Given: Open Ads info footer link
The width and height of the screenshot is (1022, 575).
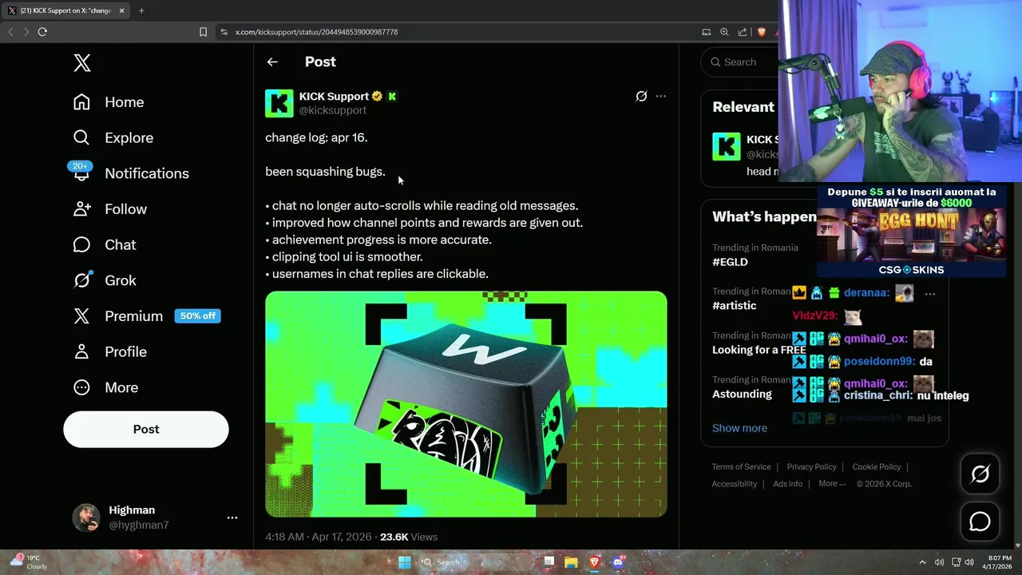Looking at the screenshot, I should coord(788,483).
